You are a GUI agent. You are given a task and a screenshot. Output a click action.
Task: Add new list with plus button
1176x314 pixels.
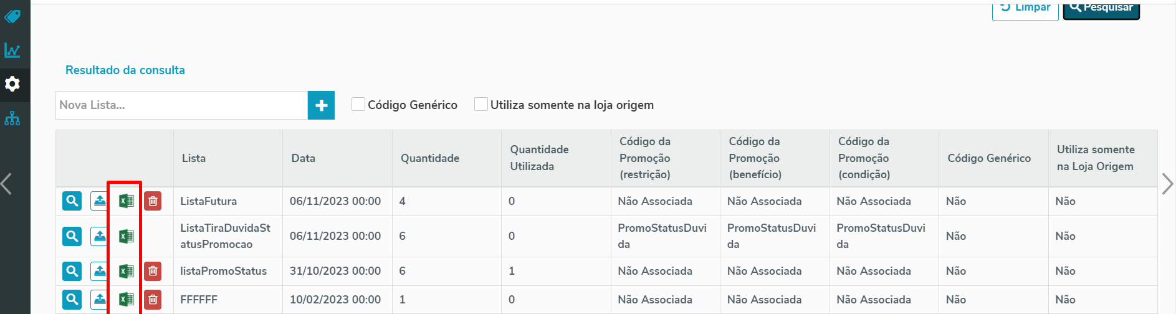pos(321,105)
